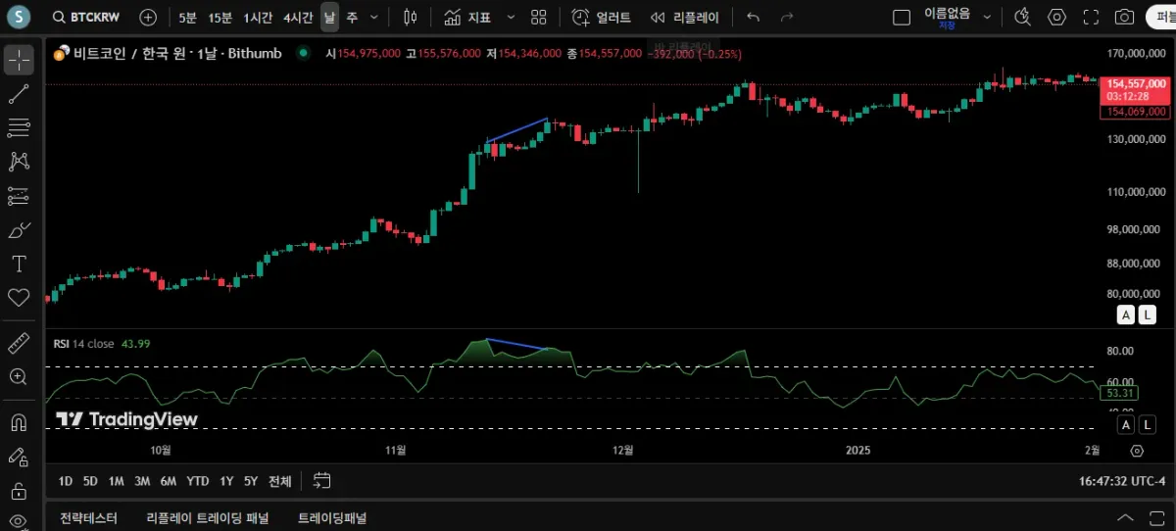
Task: Expand the indicator favorites dropdown arrow
Action: [x=511, y=17]
